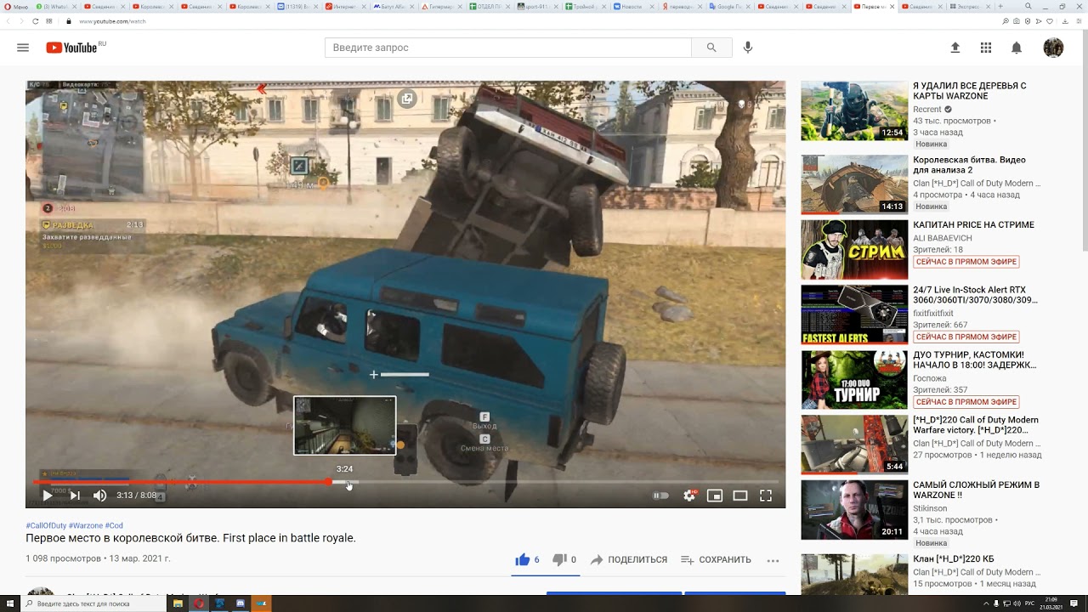Image resolution: width=1088 pixels, height=612 pixels.
Task: Start voice search with the microphone
Action: 748,48
